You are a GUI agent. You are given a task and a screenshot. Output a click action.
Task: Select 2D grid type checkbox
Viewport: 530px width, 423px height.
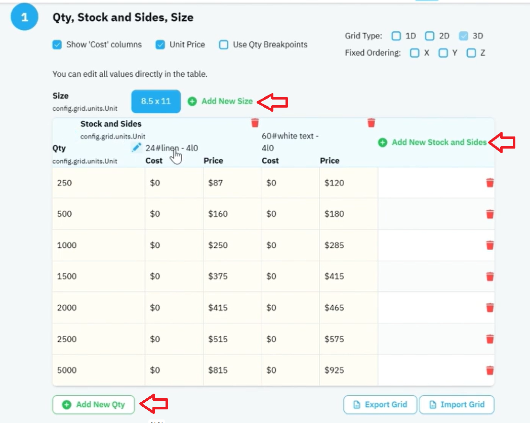[x=430, y=36]
